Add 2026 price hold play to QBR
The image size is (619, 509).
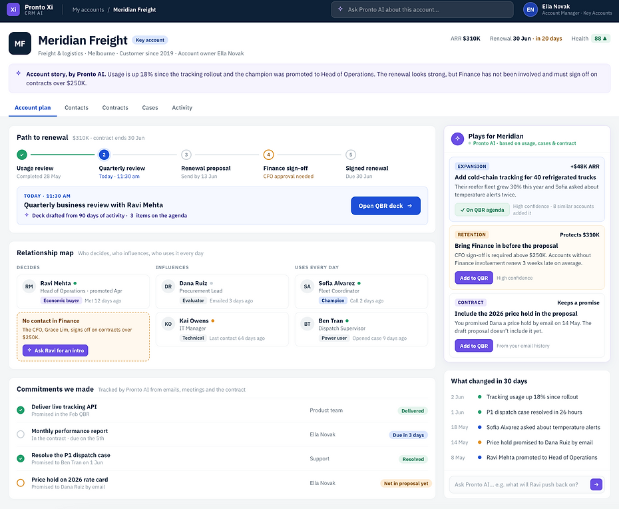click(x=474, y=346)
